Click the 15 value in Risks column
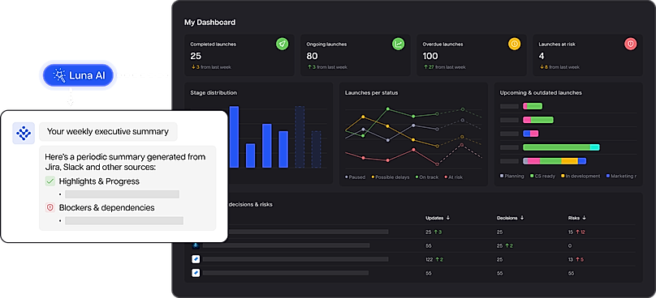 click(x=570, y=232)
